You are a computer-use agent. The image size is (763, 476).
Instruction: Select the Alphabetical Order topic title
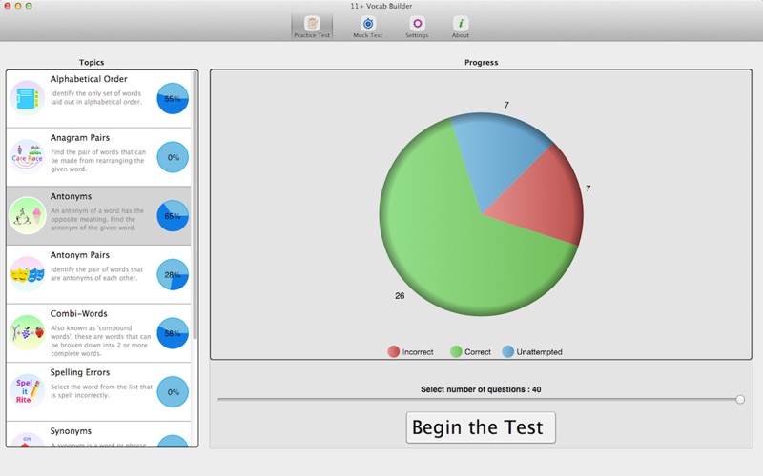click(x=89, y=79)
